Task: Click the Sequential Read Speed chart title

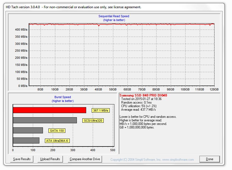Action: tap(114, 16)
